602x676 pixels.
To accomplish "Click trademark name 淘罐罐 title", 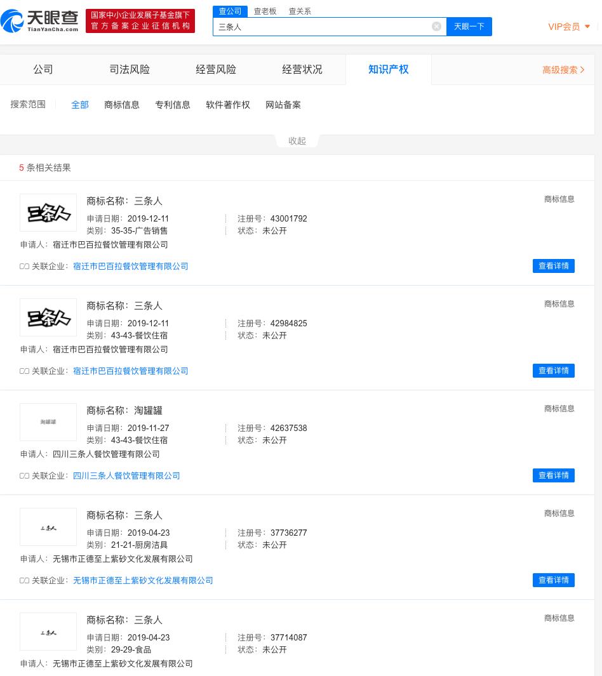I will 148,411.
